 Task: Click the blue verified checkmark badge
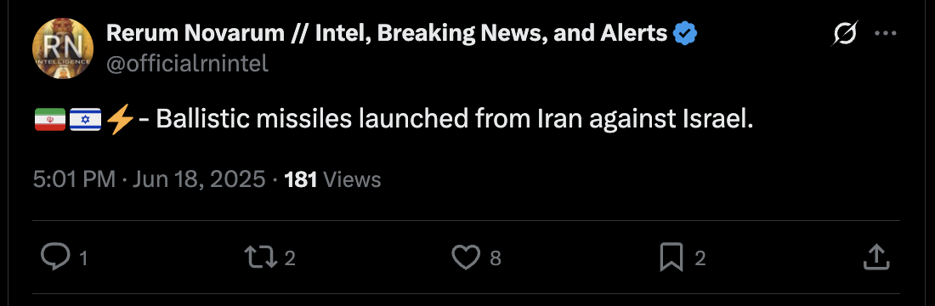pos(685,34)
